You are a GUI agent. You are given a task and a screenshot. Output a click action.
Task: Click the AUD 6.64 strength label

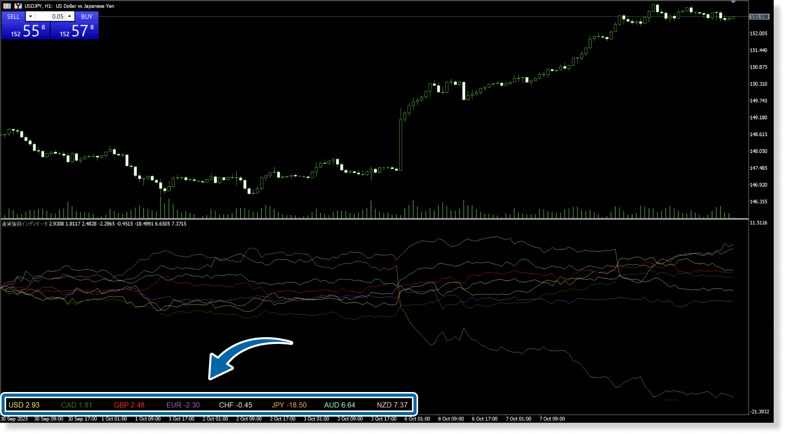click(x=339, y=405)
